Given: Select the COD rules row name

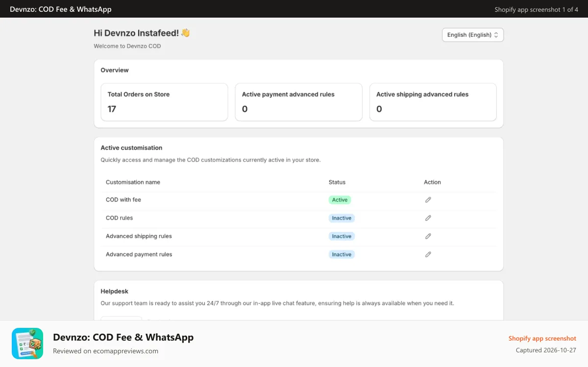Looking at the screenshot, I should coord(119,218).
